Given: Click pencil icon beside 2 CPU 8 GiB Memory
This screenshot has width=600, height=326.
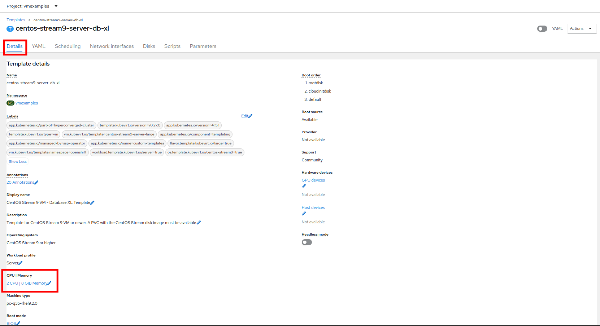Looking at the screenshot, I should [x=49, y=283].
